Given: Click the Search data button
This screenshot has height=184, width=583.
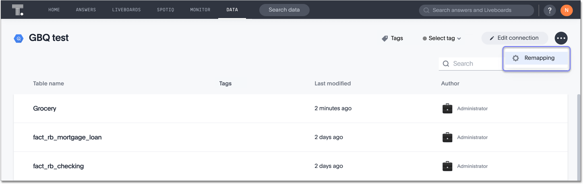Looking at the screenshot, I should tap(284, 10).
